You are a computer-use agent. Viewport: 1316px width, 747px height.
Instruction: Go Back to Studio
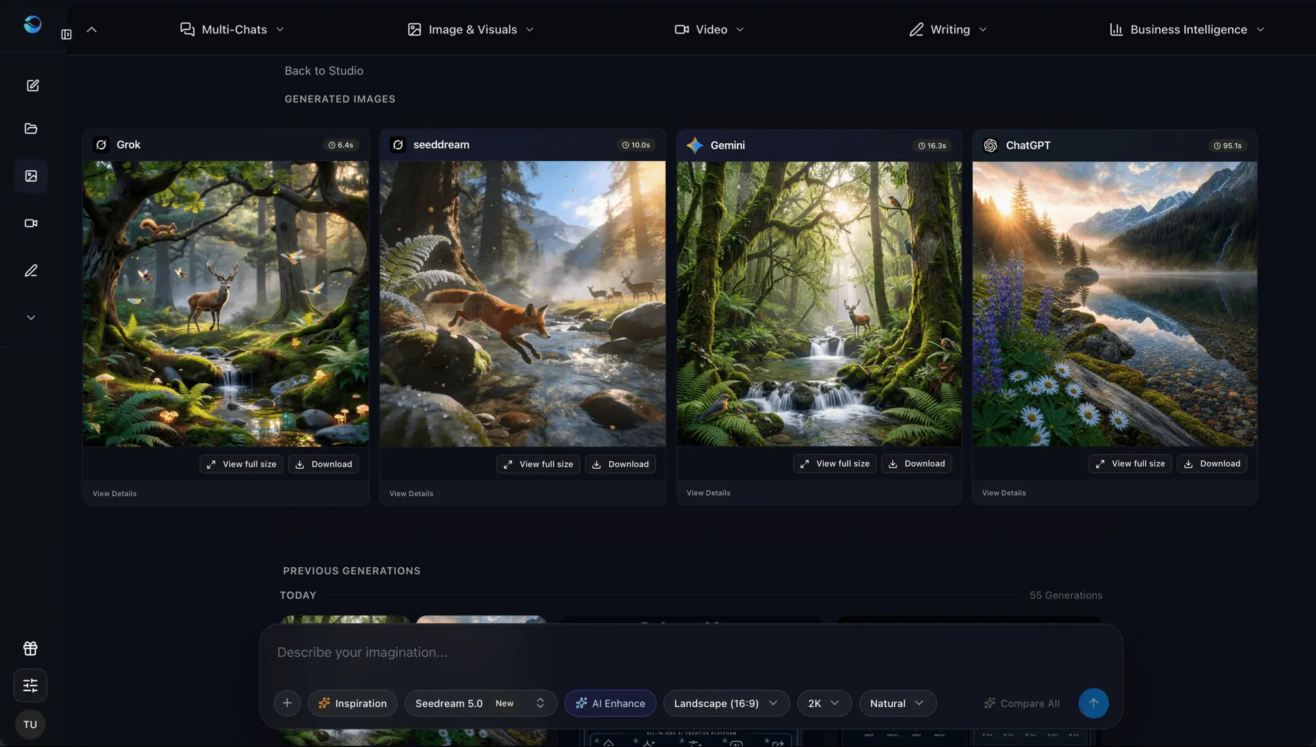click(x=324, y=71)
